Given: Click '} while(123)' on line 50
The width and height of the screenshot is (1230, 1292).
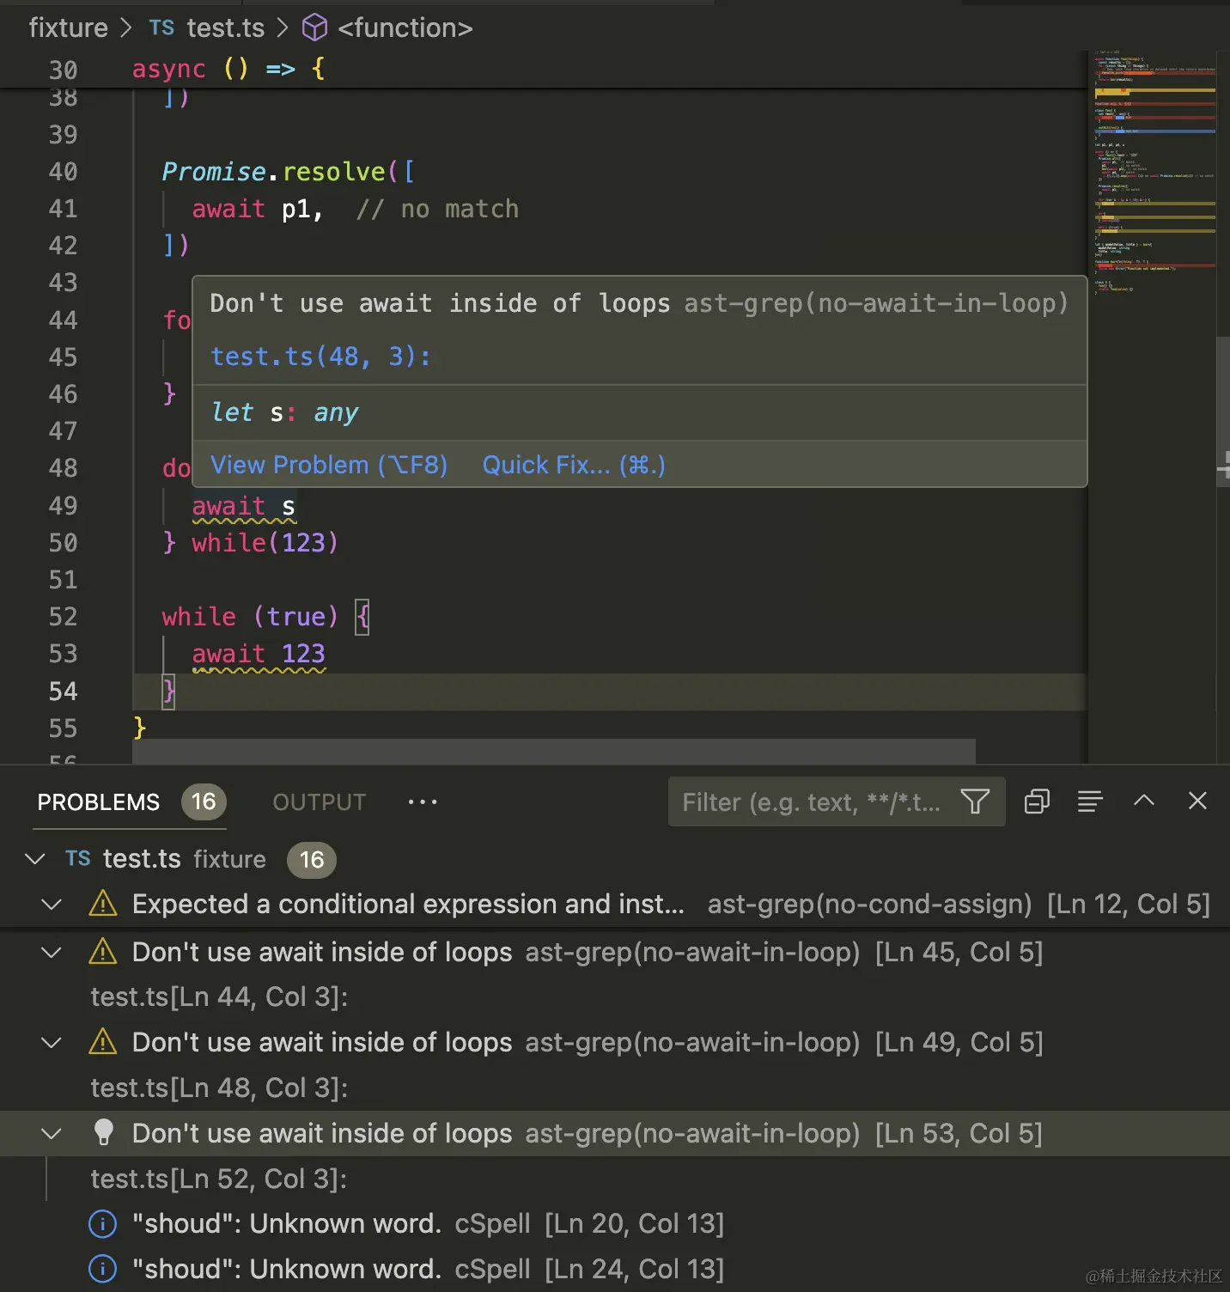Looking at the screenshot, I should click(251, 543).
